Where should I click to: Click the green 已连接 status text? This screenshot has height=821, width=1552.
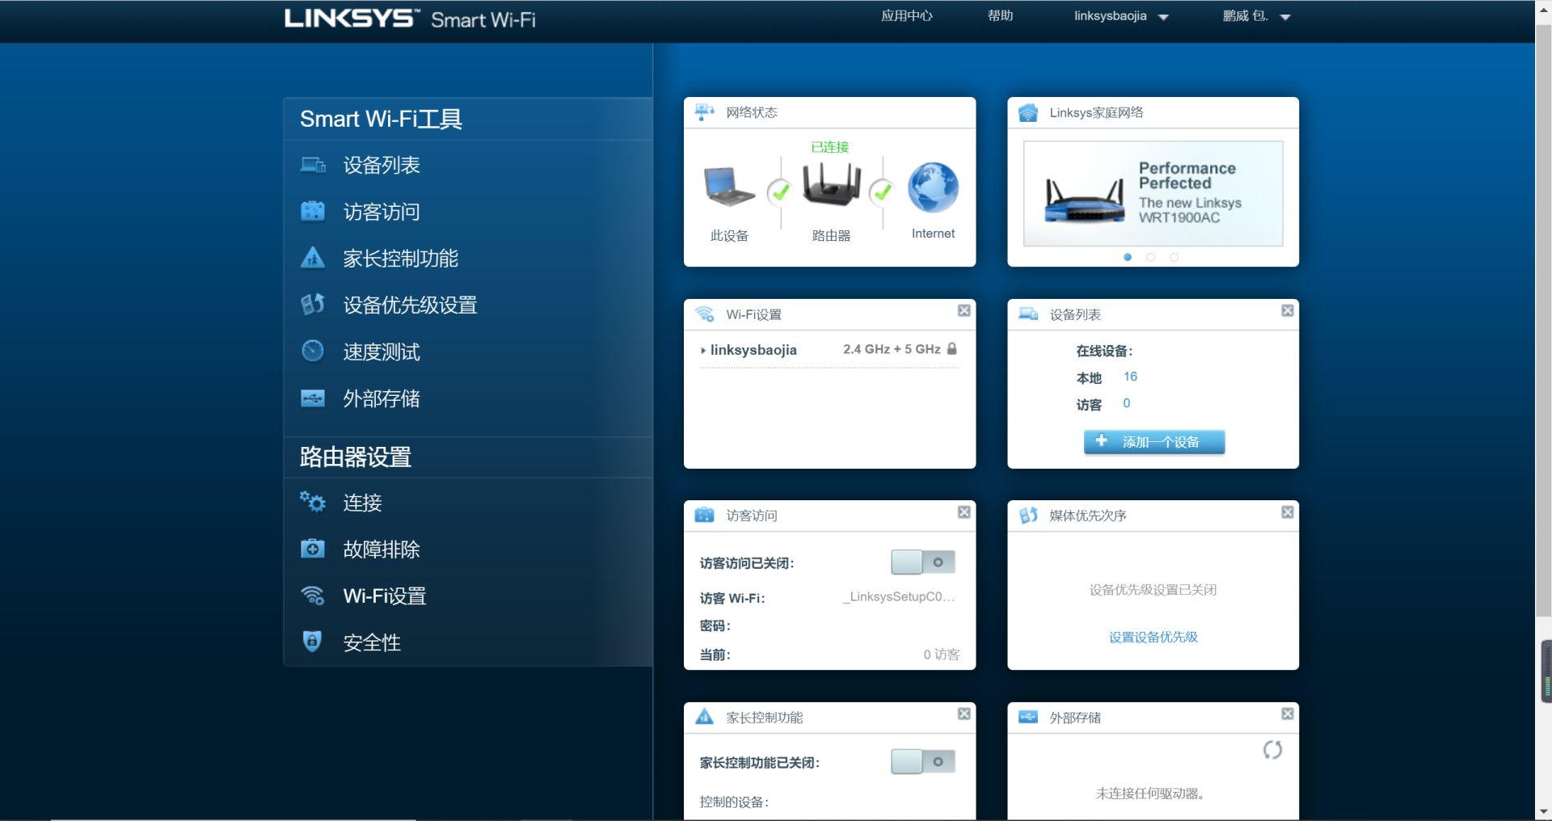(x=830, y=147)
